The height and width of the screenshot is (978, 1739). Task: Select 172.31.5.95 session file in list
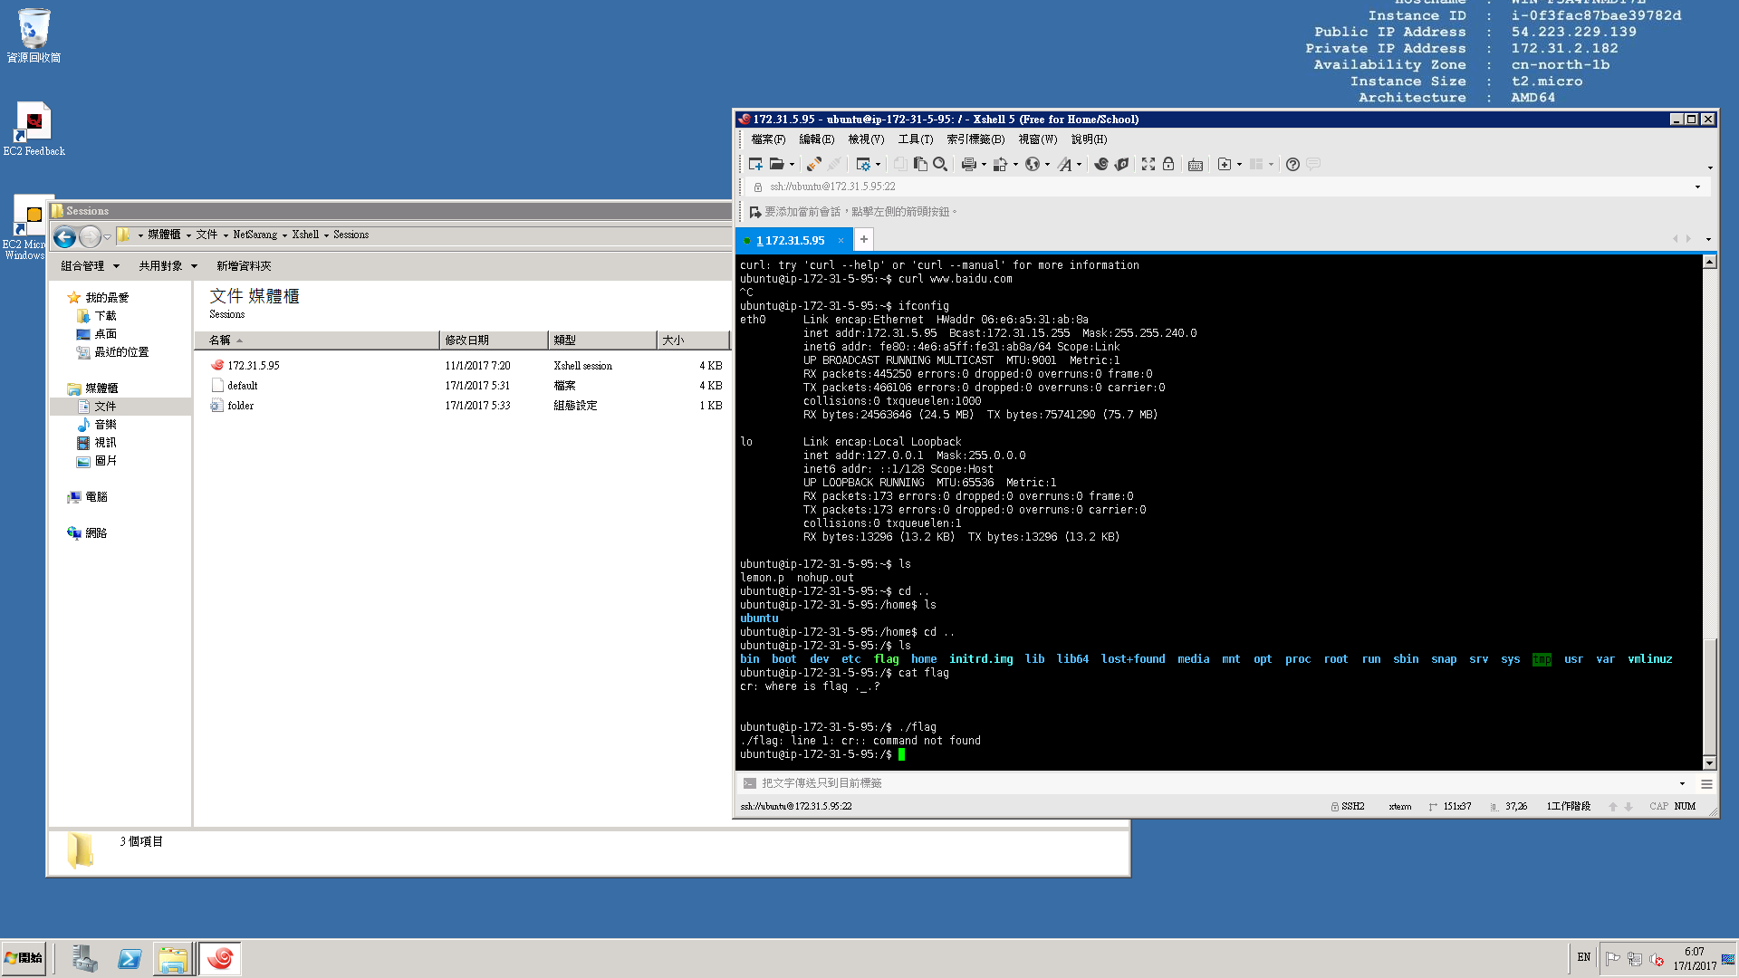click(x=254, y=366)
